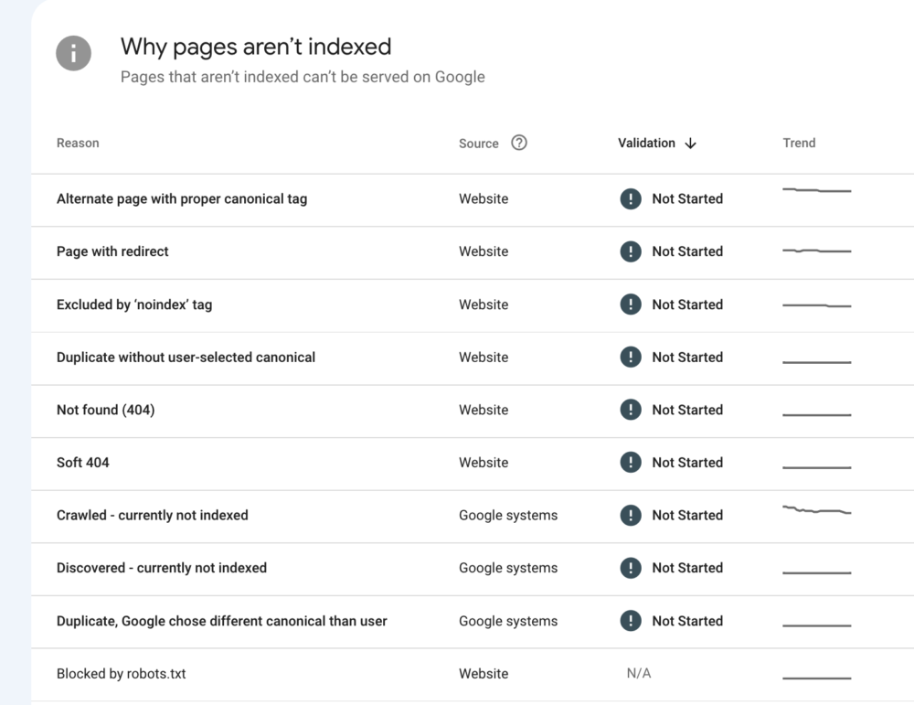The image size is (914, 705).
Task: Click the alert icon in the Page with redirect row
Action: tap(631, 251)
